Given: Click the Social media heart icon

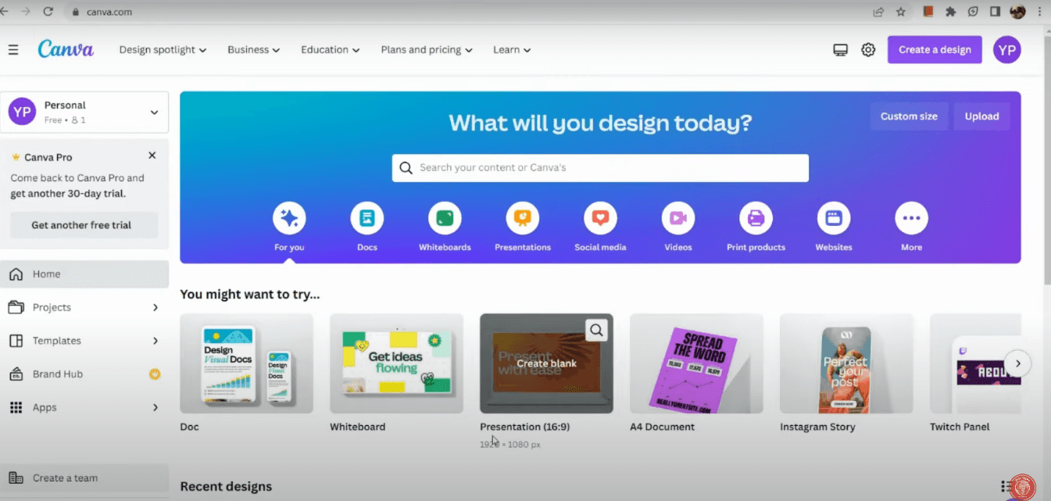Looking at the screenshot, I should pyautogui.click(x=600, y=218).
